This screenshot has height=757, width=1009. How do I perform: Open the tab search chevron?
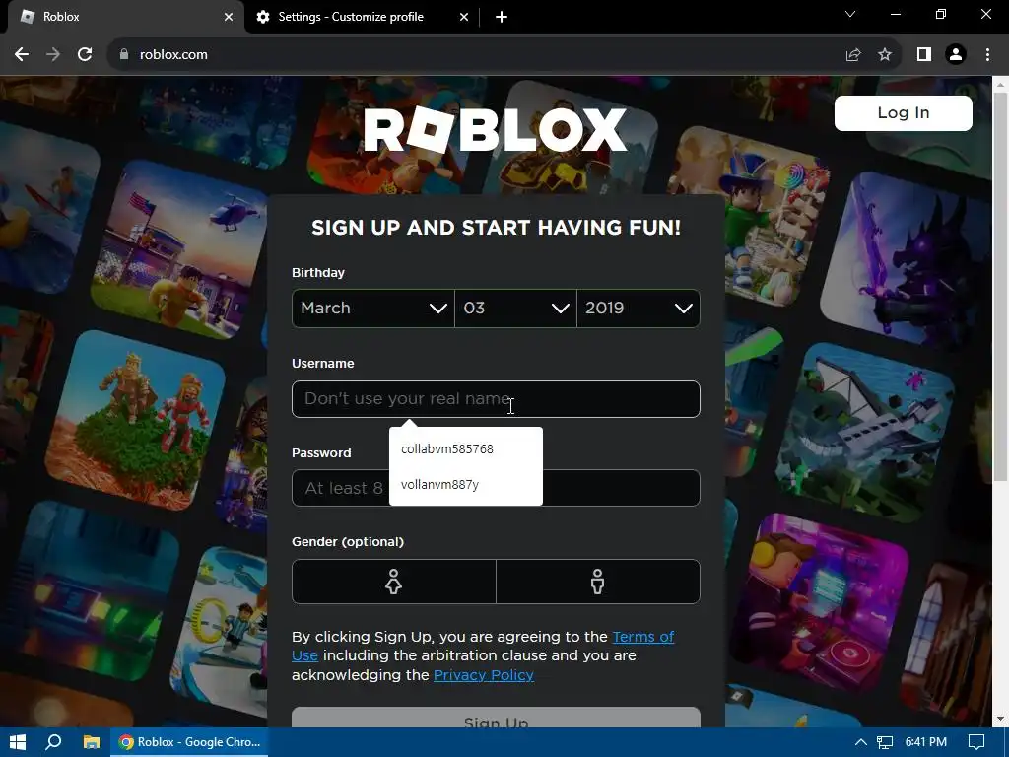coord(850,14)
